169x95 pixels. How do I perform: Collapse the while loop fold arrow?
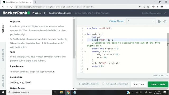(85, 52)
